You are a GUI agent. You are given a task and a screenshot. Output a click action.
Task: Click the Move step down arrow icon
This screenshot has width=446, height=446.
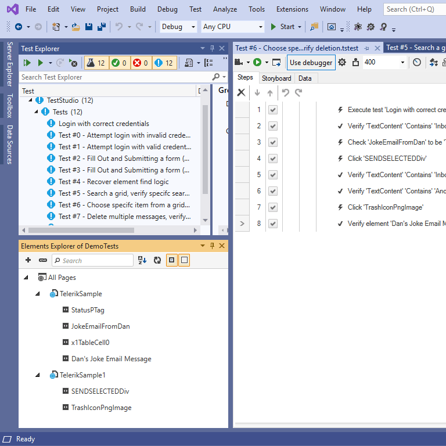pyautogui.click(x=257, y=93)
